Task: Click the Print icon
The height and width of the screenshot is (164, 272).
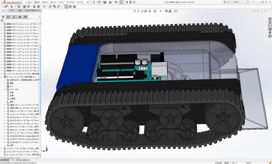Action: [x=110, y=2]
